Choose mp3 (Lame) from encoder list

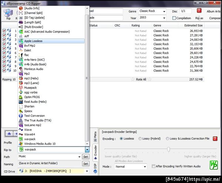coord(51,83)
